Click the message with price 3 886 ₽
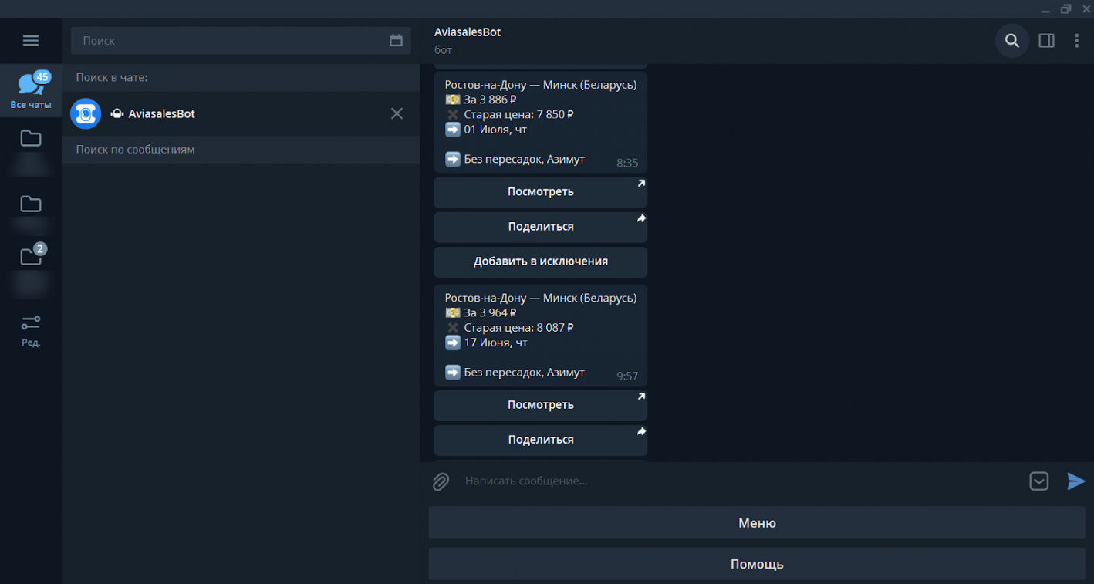The image size is (1094, 584). (x=540, y=122)
